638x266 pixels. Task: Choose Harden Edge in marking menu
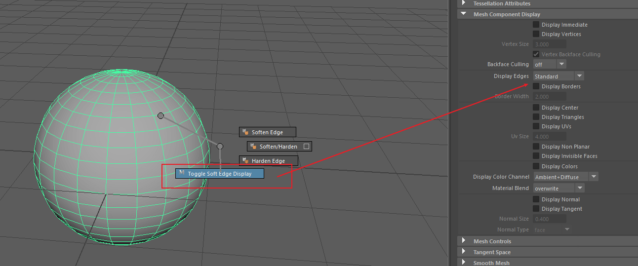pos(269,161)
